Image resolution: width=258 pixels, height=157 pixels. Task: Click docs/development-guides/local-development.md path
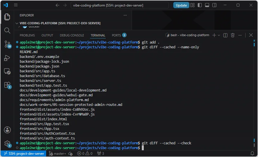point(63,90)
